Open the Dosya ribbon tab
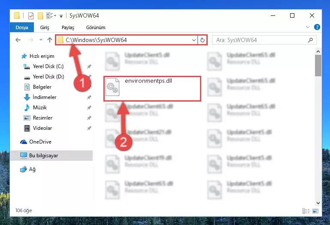 22,27
